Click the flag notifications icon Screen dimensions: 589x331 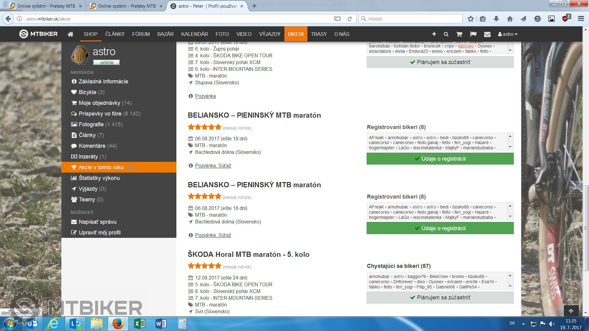pyautogui.click(x=473, y=34)
